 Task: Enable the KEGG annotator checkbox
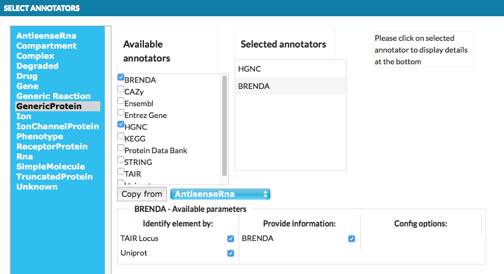coord(121,136)
